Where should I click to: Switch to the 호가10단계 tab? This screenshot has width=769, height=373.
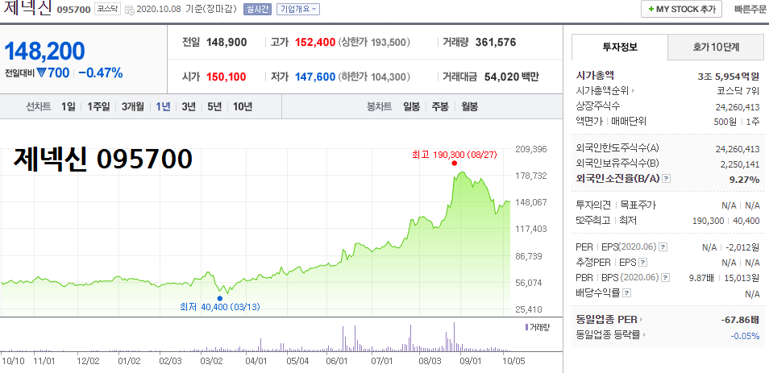(716, 47)
